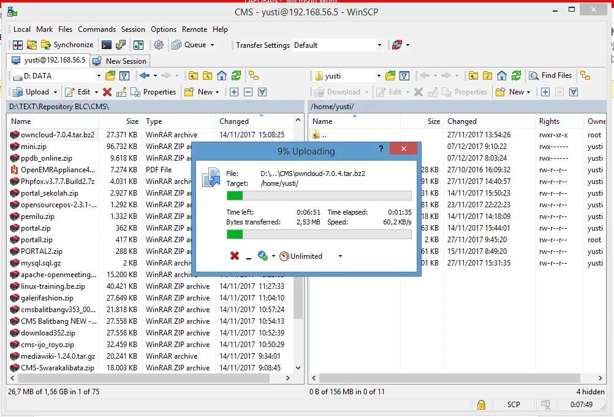
Task: Click the remote panel filter icon
Action: [x=404, y=76]
